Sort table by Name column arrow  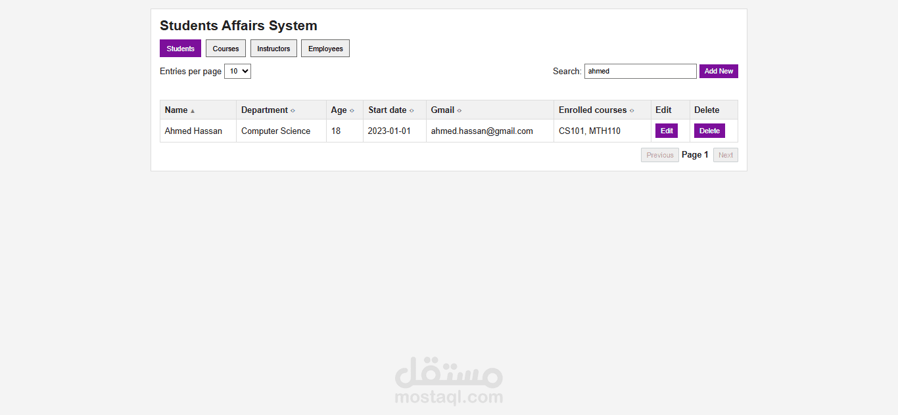(193, 111)
